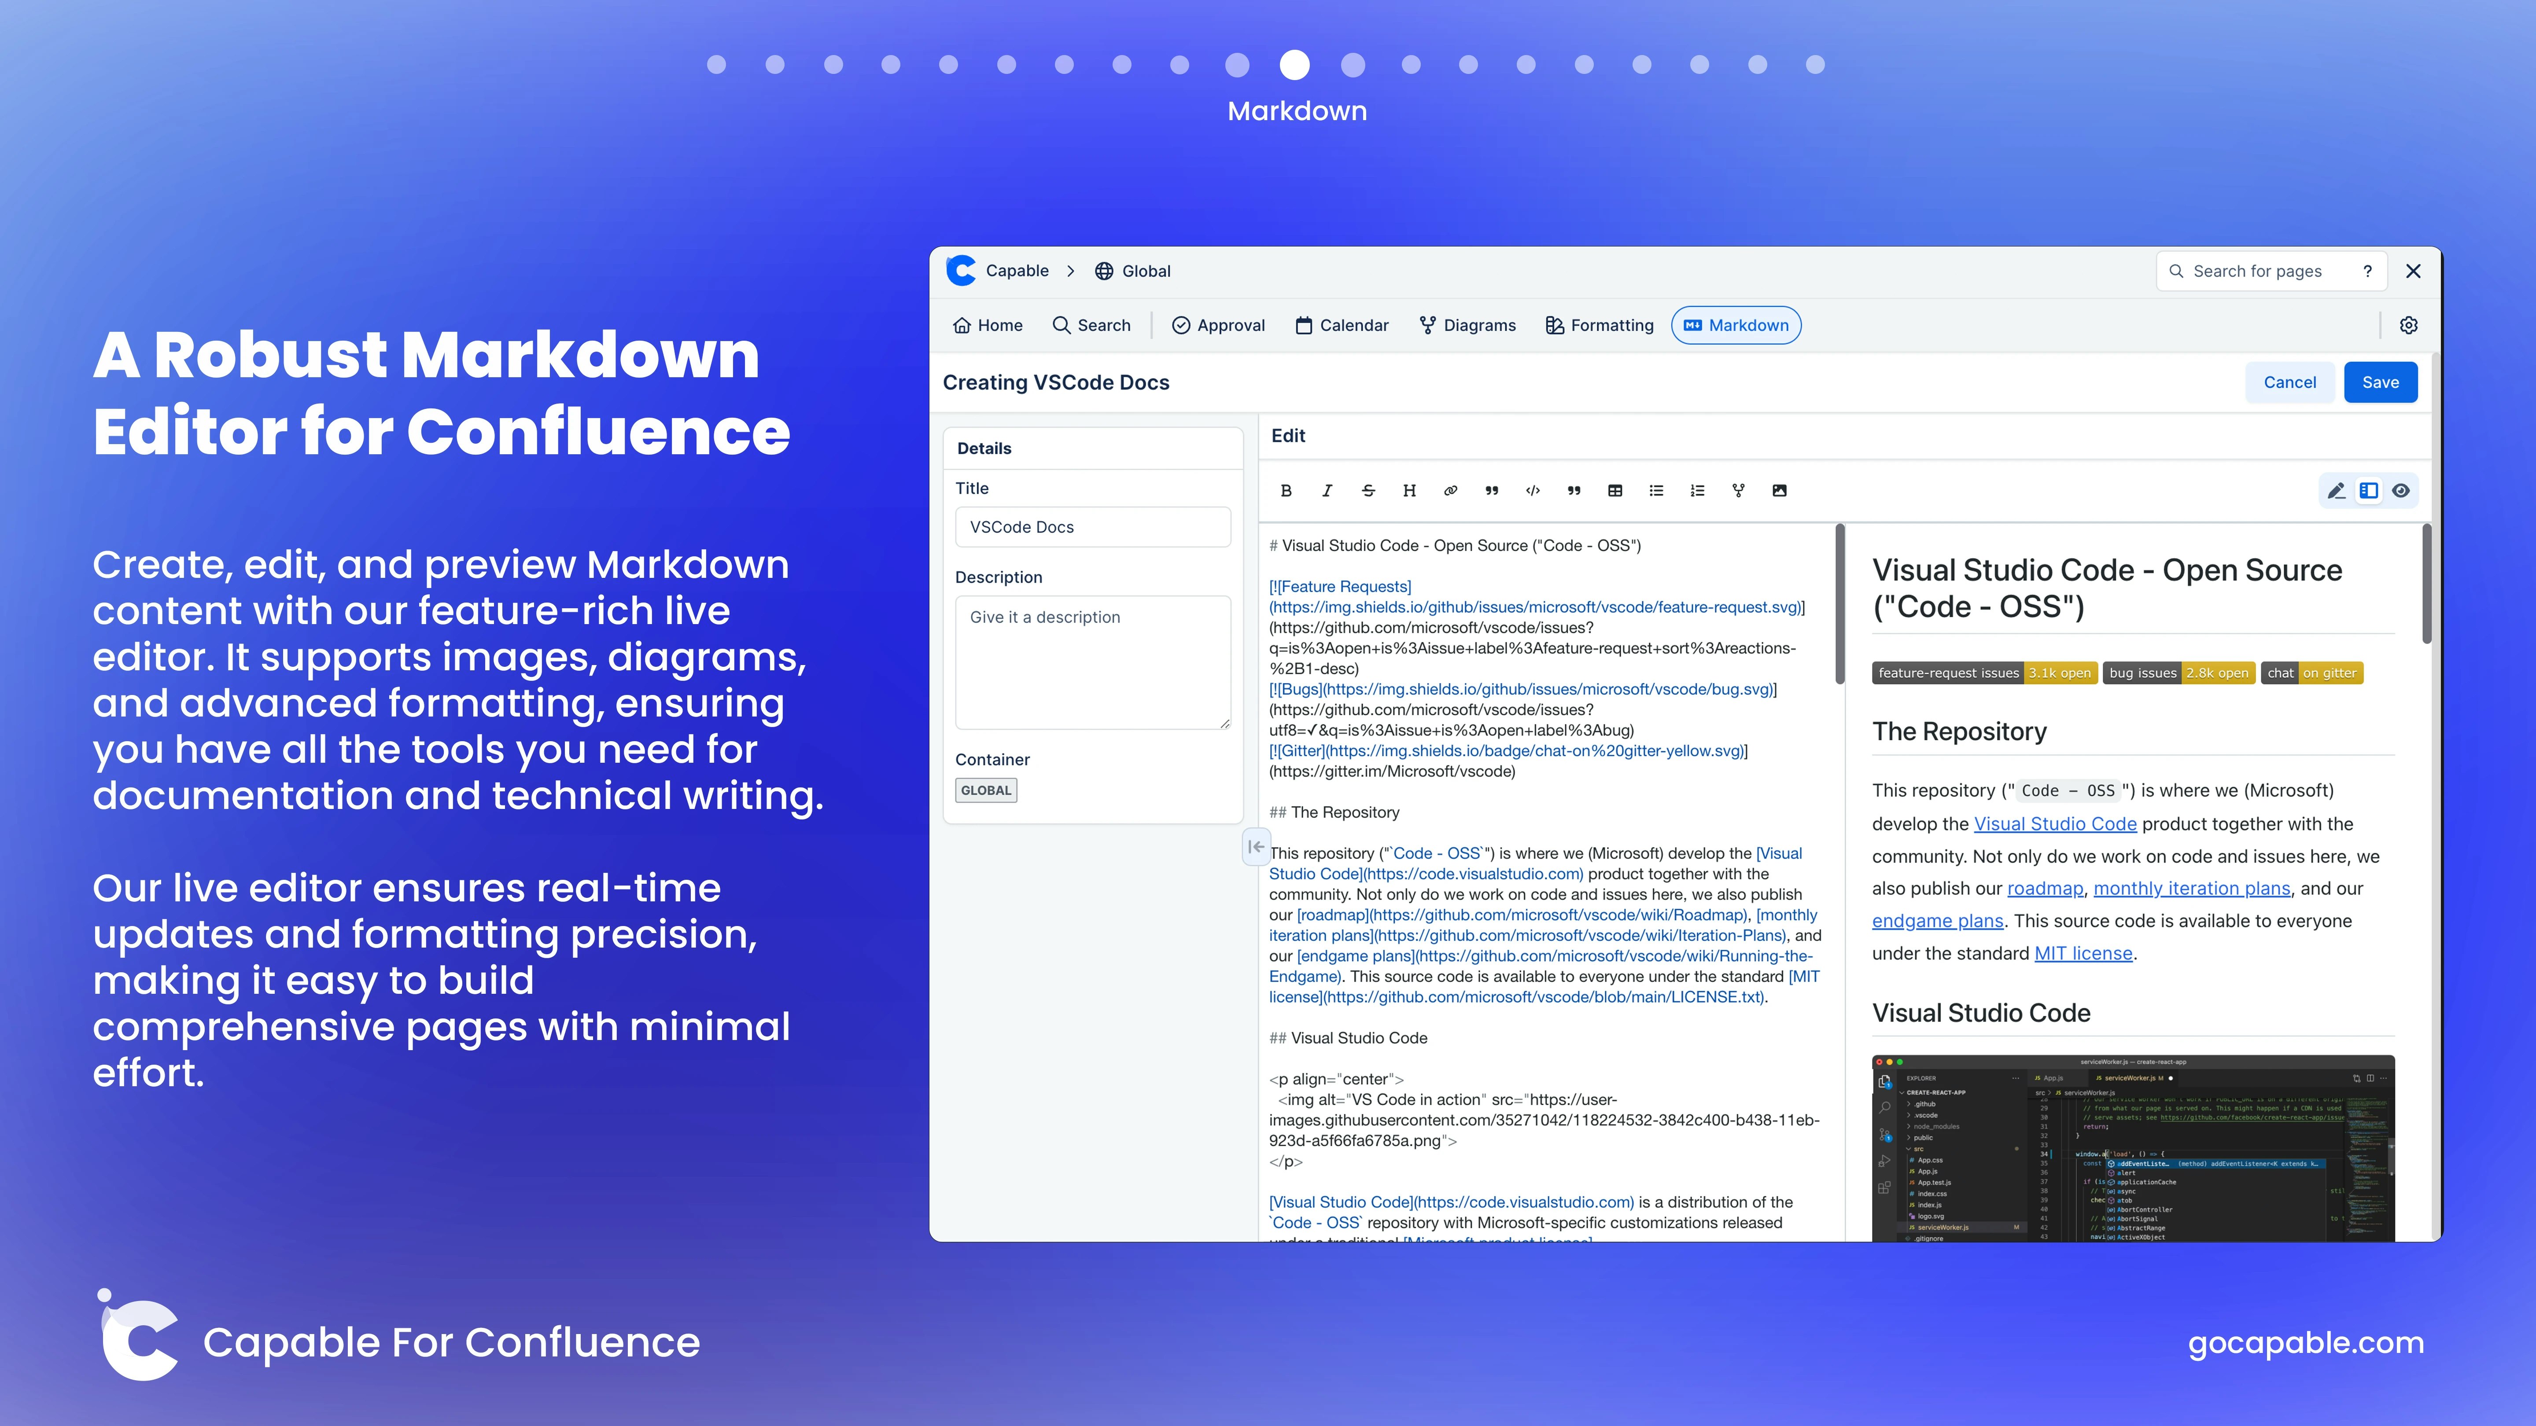Screen dimensions: 2536x1426
Task: Click the GLOBAL container tag
Action: coord(985,790)
